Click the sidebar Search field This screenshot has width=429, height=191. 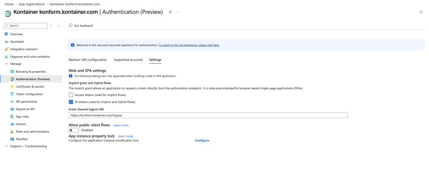pos(26,26)
